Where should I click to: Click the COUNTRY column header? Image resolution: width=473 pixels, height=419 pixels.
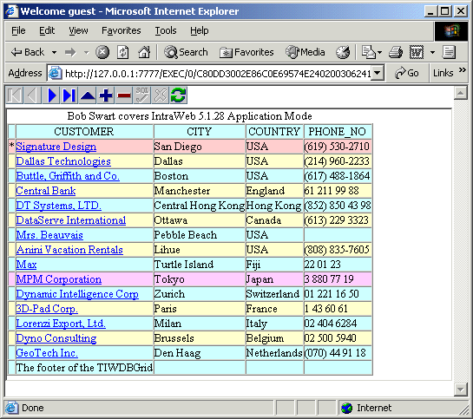click(x=274, y=132)
